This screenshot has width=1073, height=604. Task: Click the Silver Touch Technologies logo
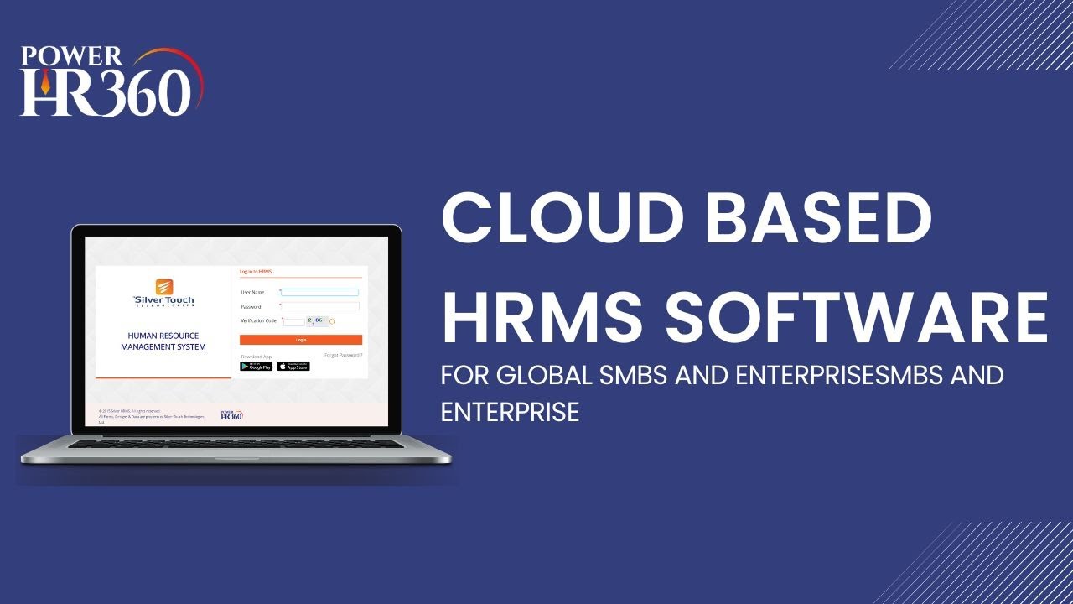point(163,293)
